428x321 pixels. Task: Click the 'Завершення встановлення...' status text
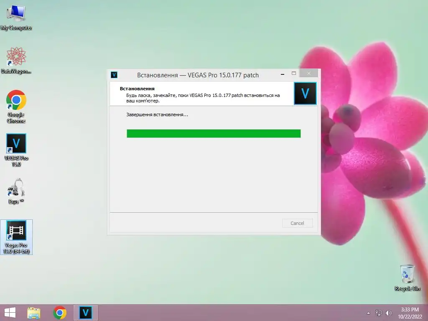tap(157, 115)
